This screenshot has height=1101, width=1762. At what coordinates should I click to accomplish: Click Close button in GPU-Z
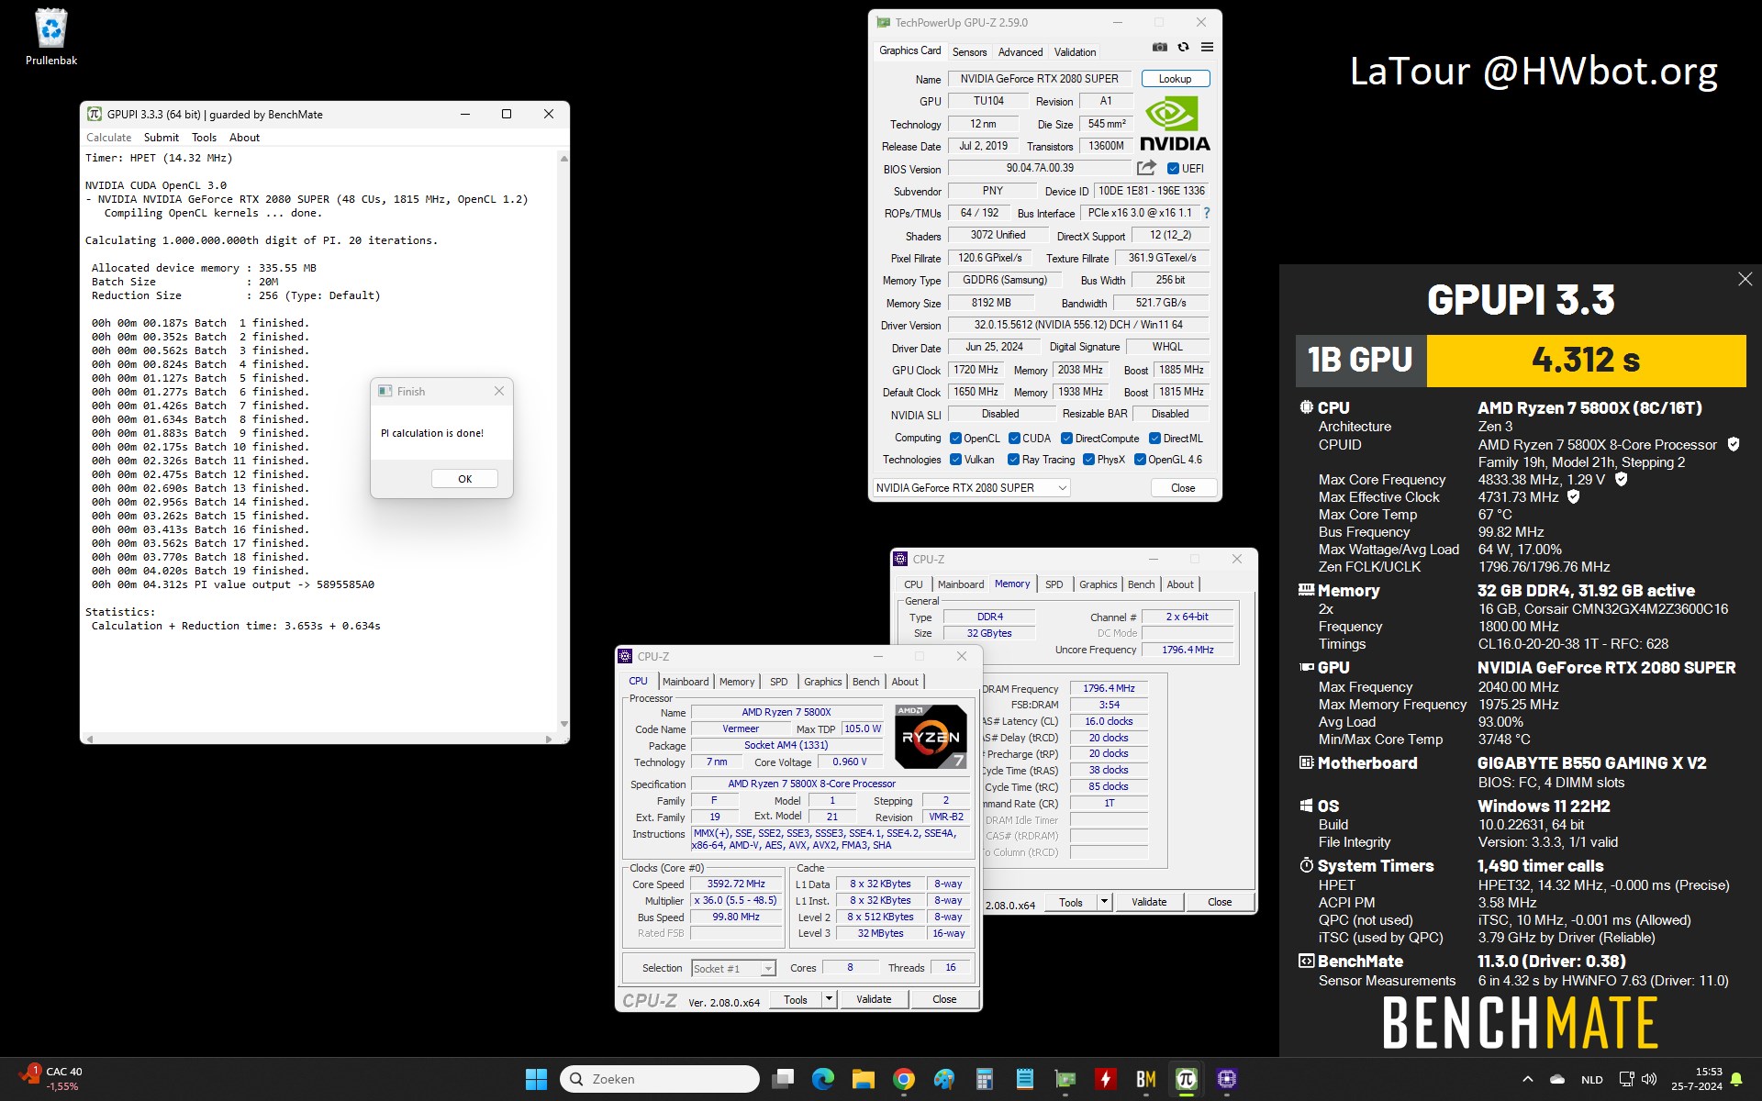[1183, 488]
